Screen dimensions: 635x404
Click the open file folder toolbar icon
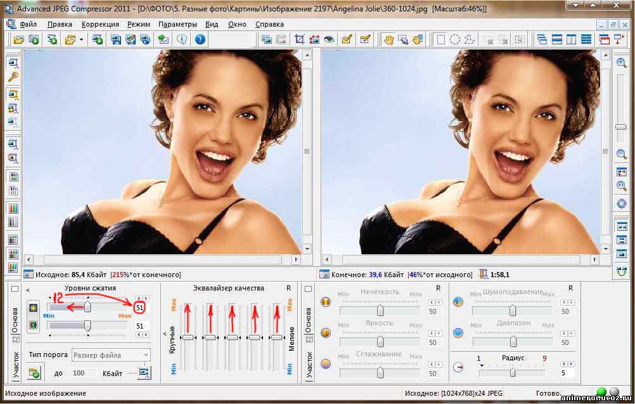18,39
